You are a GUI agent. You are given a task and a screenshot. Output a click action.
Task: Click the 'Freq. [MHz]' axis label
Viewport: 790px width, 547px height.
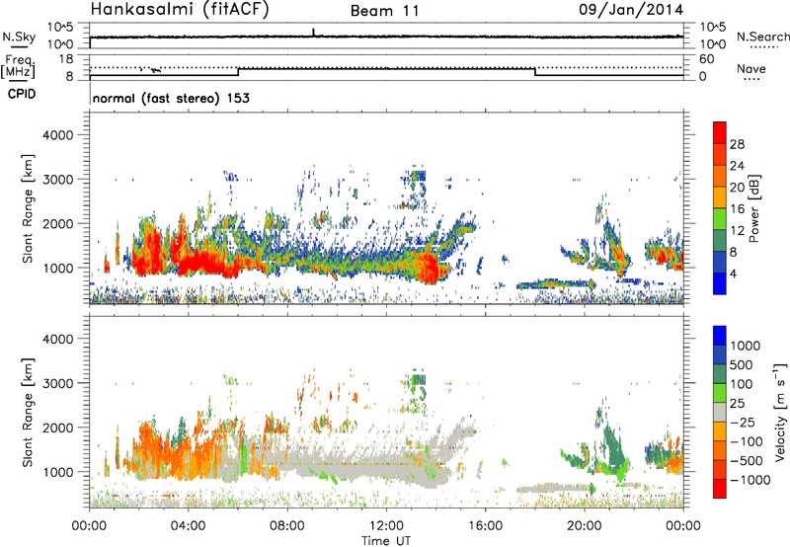tap(18, 67)
